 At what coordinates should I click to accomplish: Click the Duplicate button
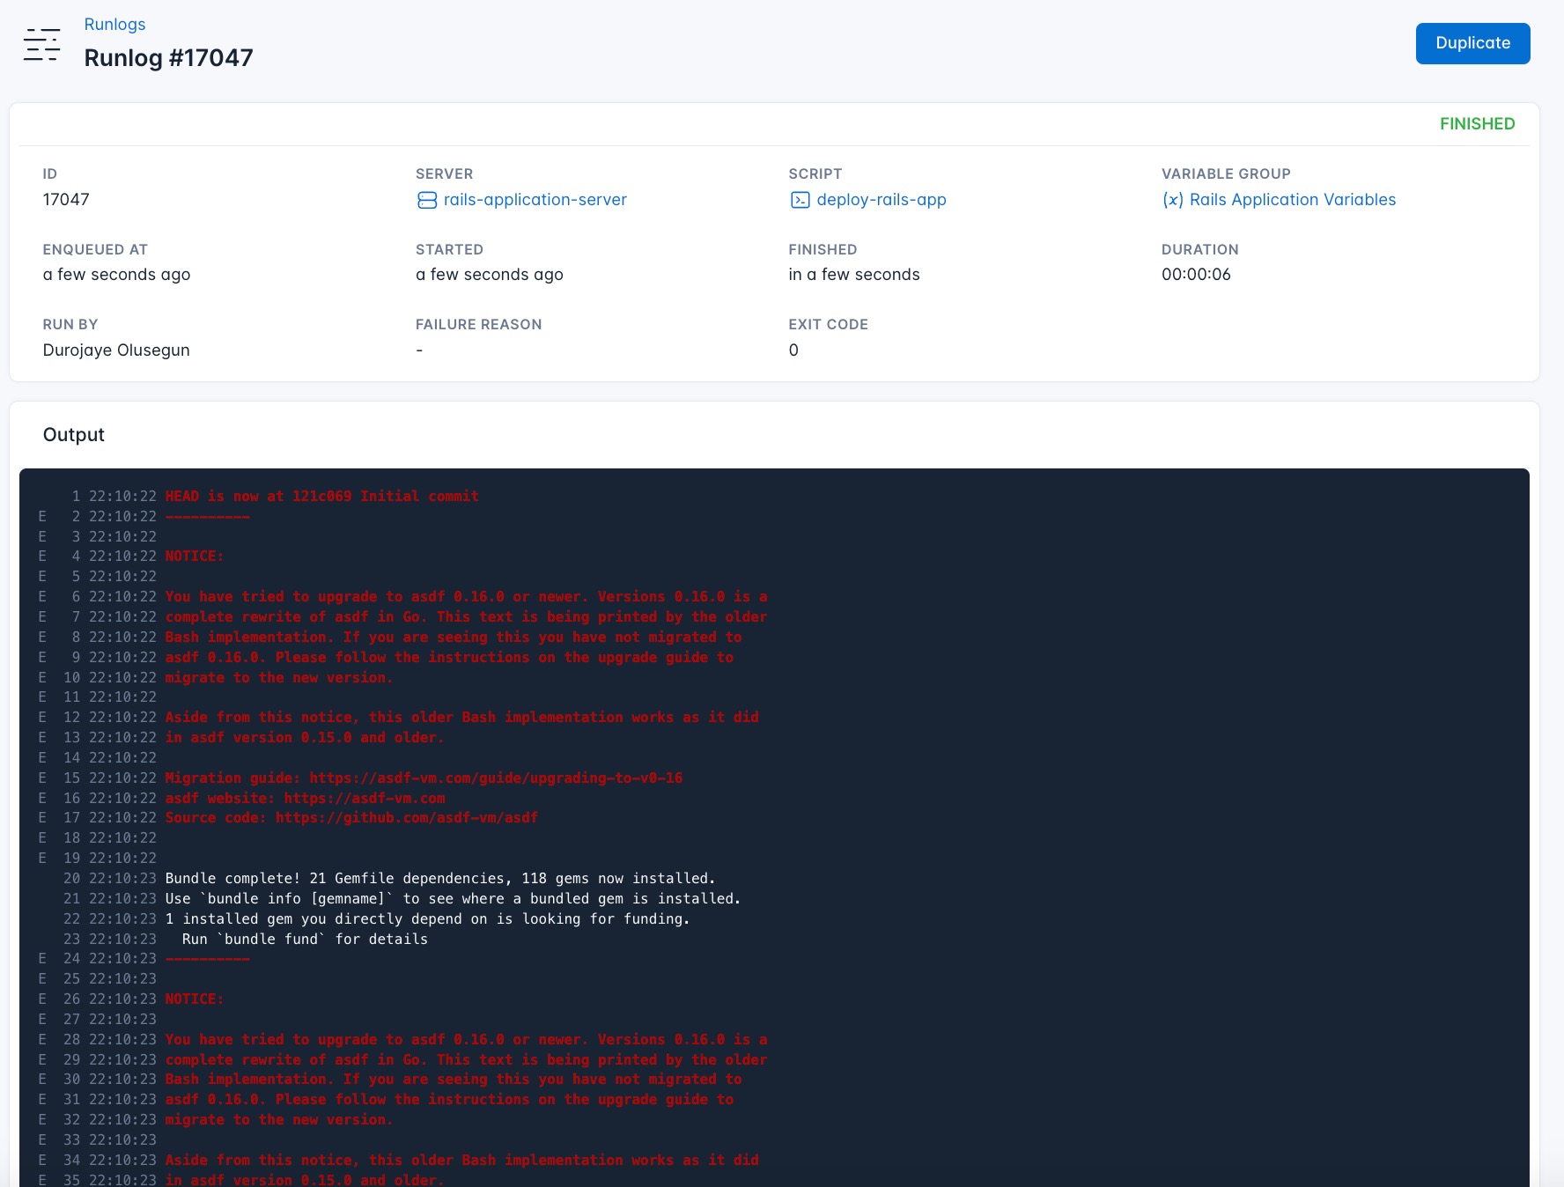point(1472,42)
